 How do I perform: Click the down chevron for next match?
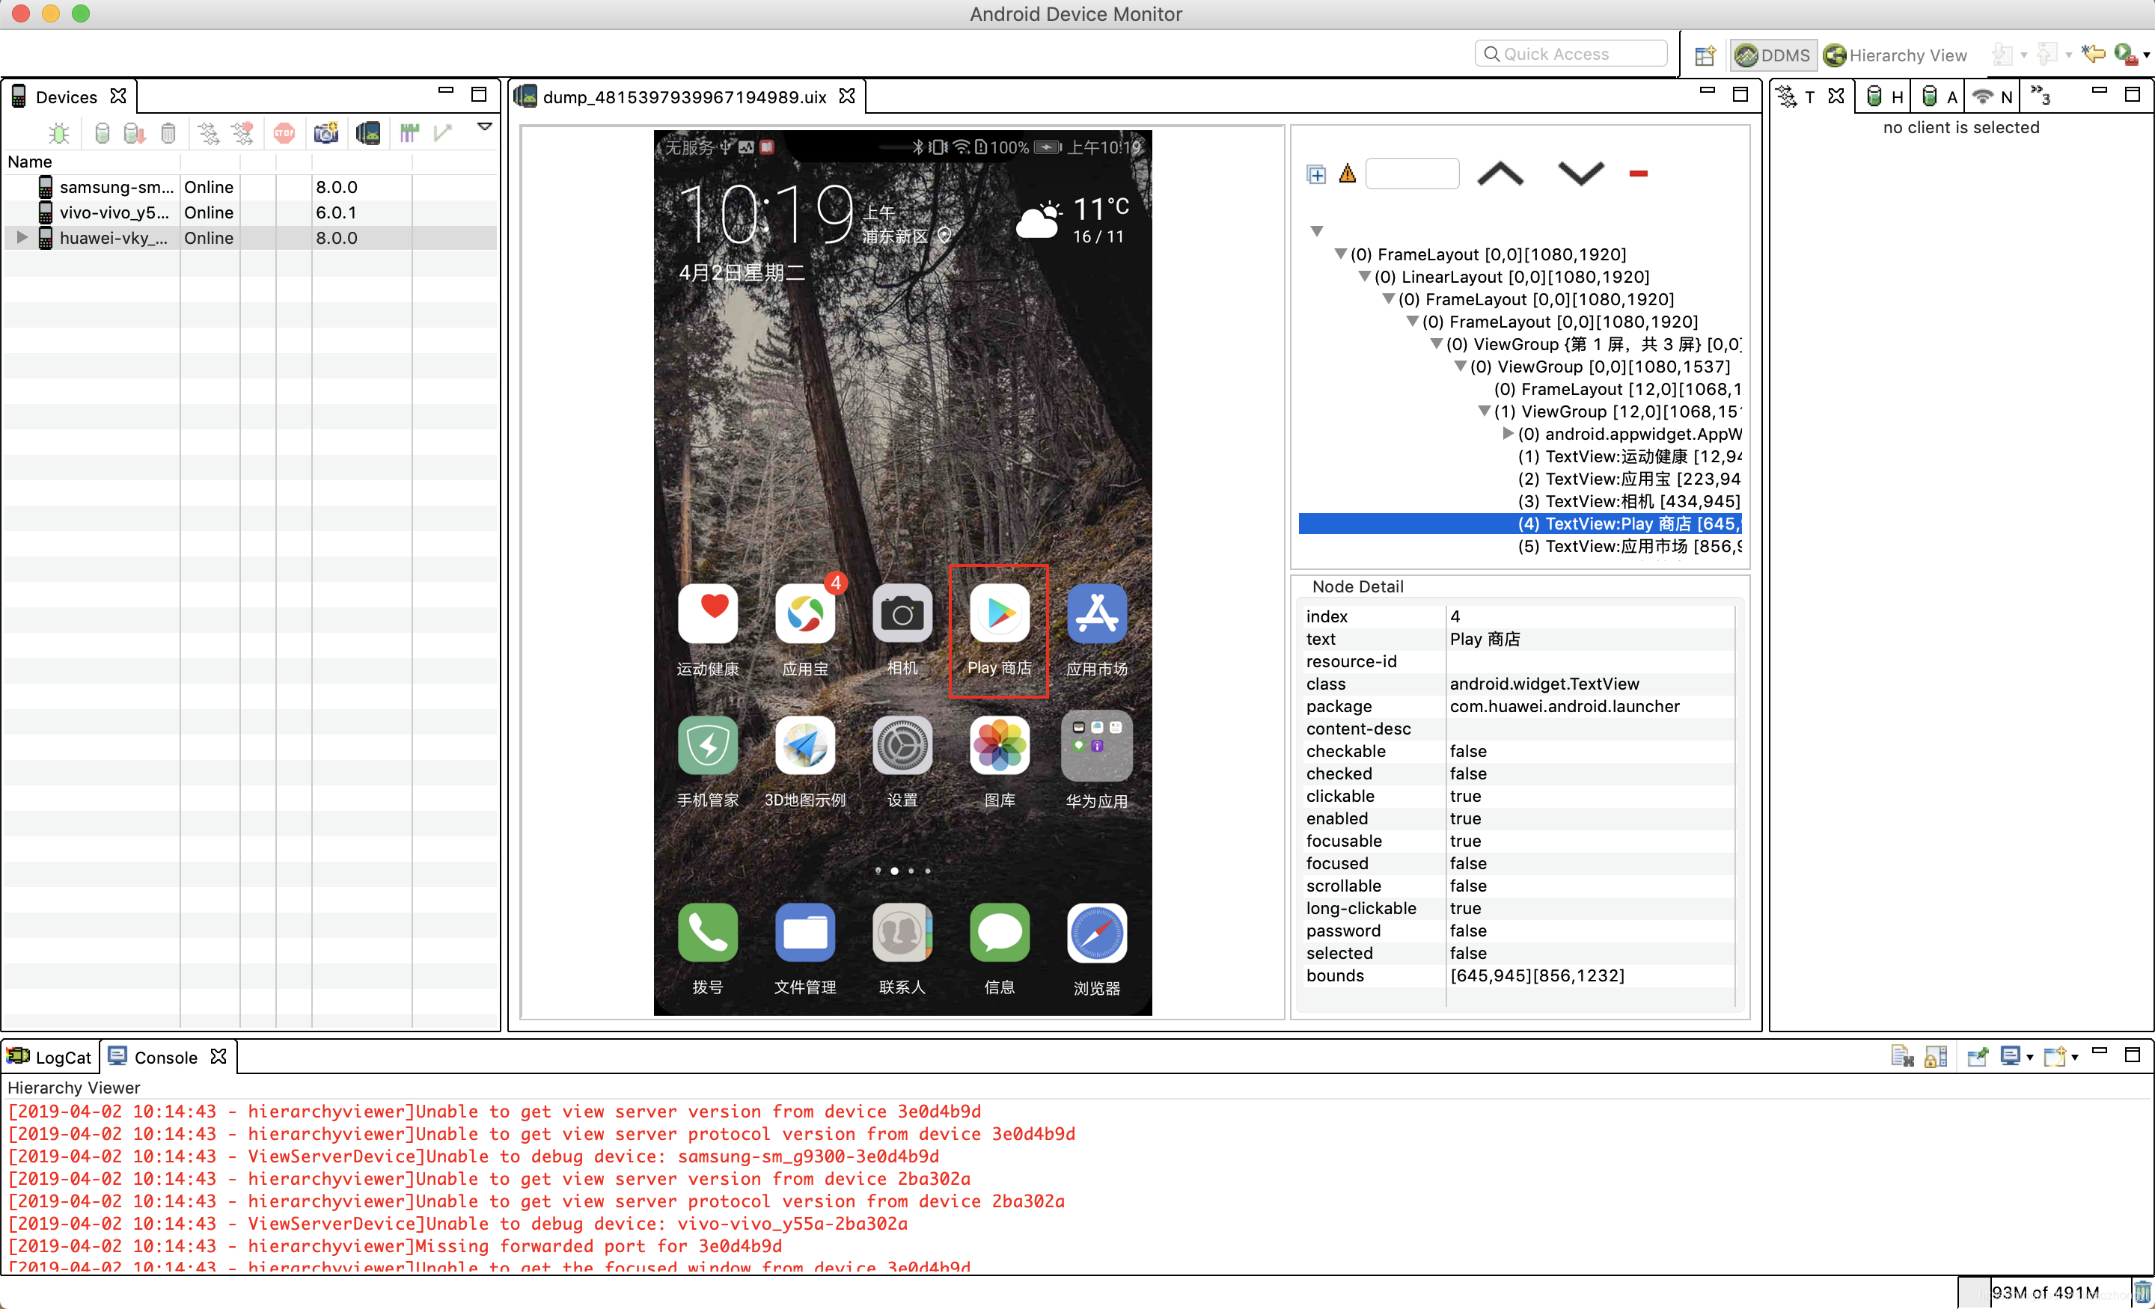point(1580,173)
